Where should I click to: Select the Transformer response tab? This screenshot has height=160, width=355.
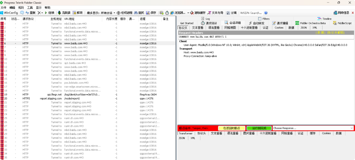pos(186,133)
